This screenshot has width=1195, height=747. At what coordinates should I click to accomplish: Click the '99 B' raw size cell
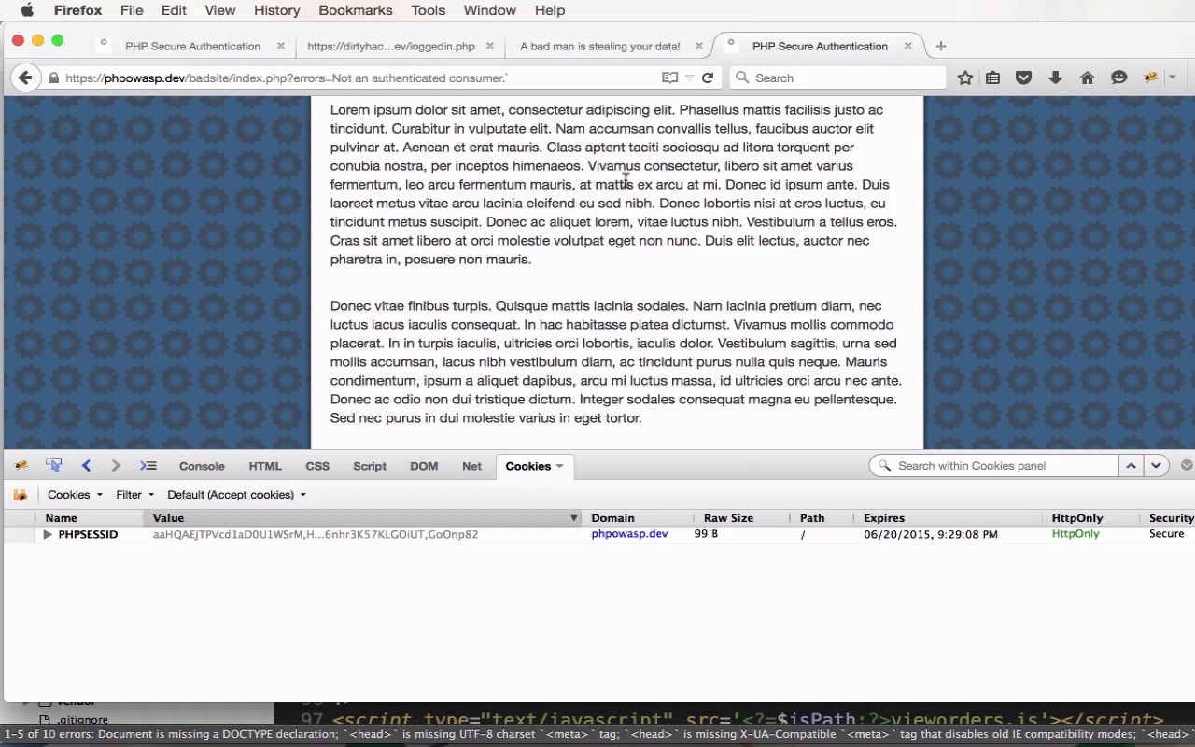coord(706,534)
